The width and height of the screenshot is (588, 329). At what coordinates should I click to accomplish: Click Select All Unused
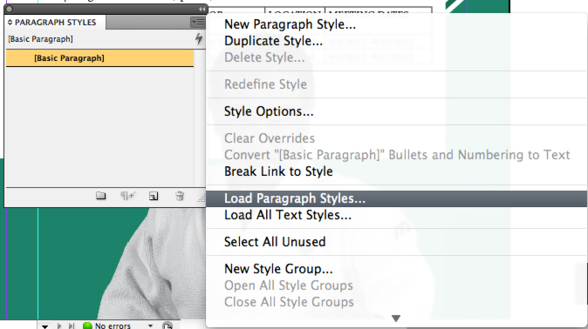(275, 242)
